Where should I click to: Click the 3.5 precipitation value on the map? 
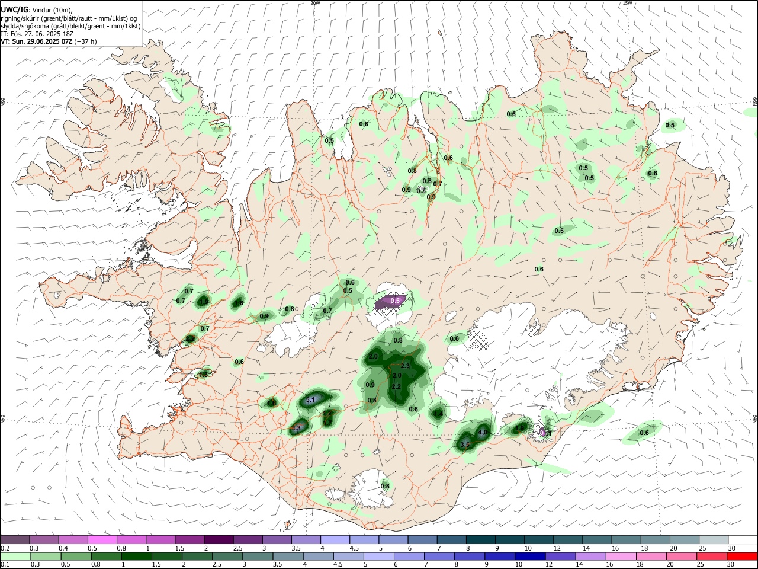[465, 445]
